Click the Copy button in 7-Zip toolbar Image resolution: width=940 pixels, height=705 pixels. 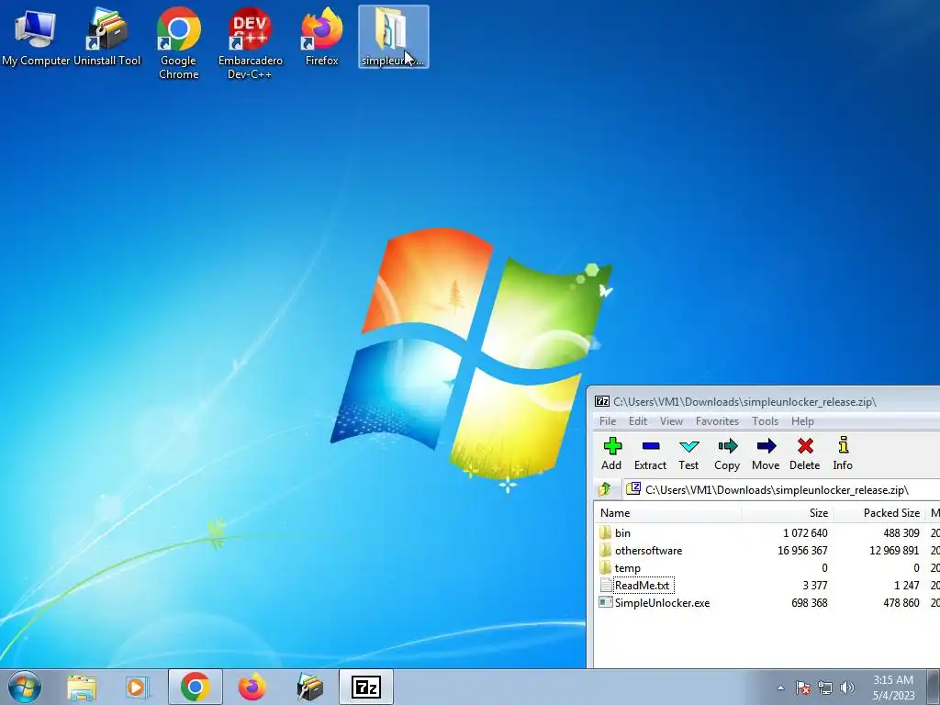tap(727, 453)
